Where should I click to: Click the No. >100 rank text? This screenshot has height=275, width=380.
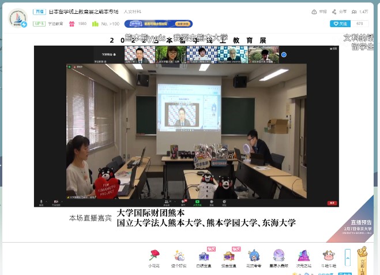(110, 24)
